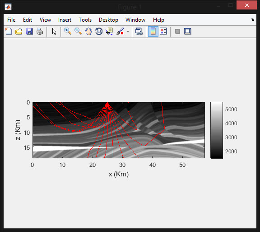Image resolution: width=260 pixels, height=232 pixels.
Task: Open the Insert menu
Action: (65, 20)
